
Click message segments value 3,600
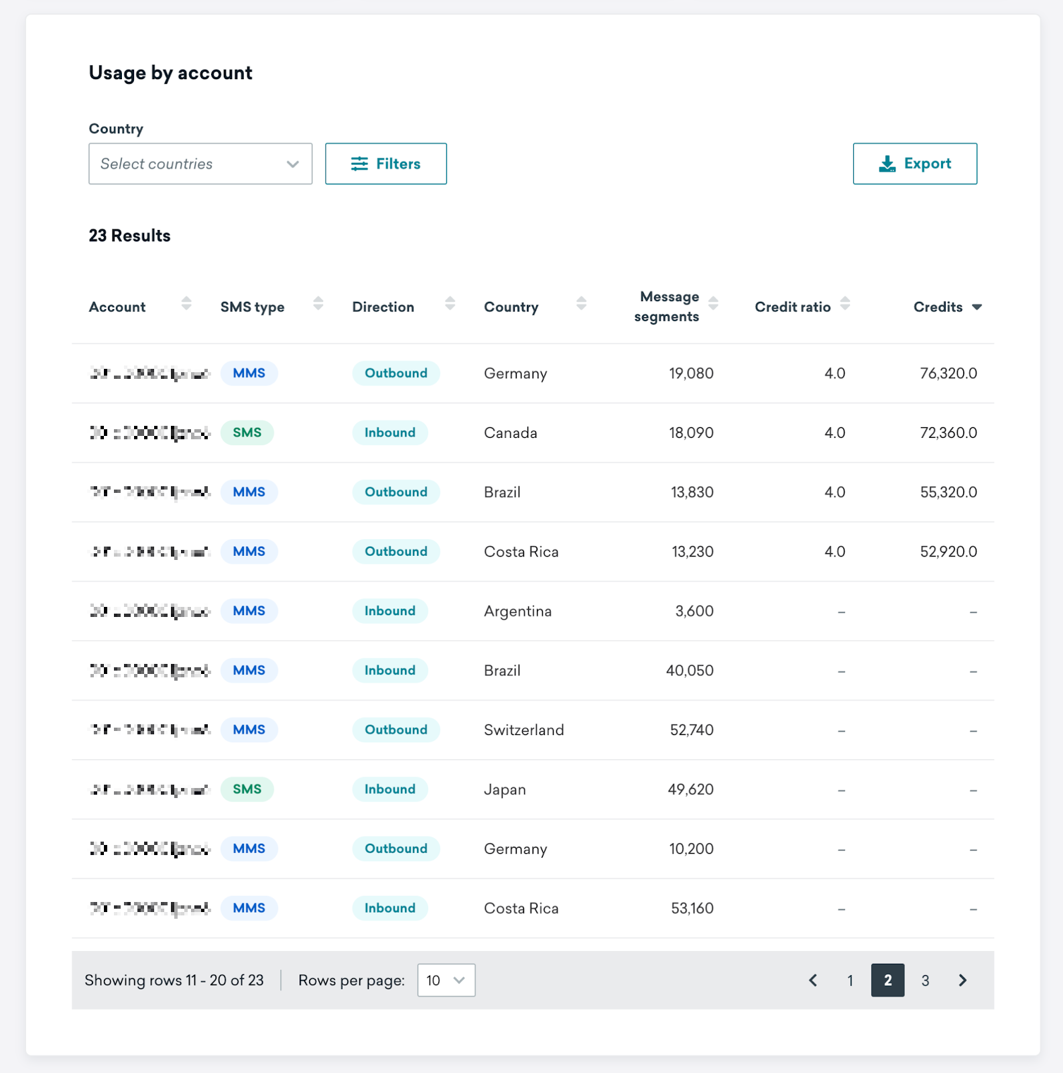pyautogui.click(x=694, y=611)
